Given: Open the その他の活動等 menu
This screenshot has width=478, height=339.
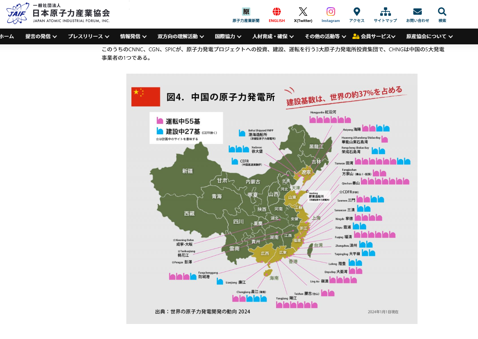Looking at the screenshot, I should pos(325,37).
